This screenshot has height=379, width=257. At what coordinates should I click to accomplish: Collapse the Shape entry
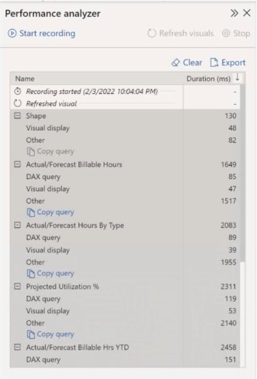click(x=18, y=115)
